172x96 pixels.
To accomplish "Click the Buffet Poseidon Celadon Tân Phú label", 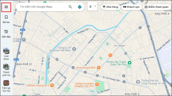I will point(84,85).
